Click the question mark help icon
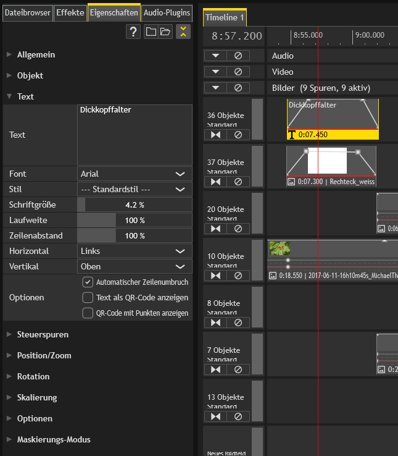Viewport: 398px width, 456px height. (x=133, y=32)
